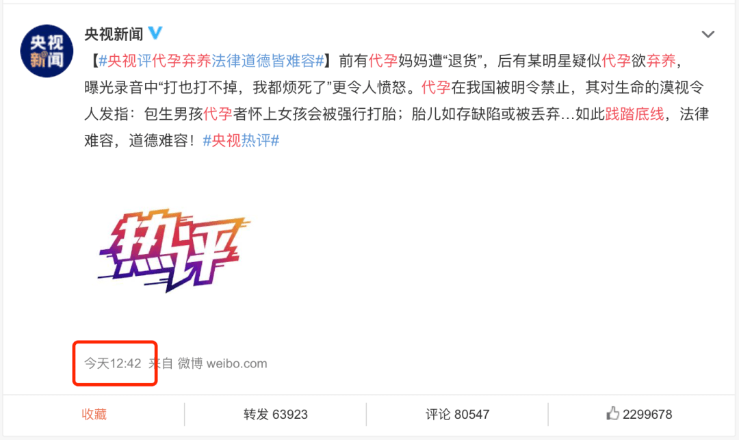Open hashtag #央视评代孕弃养法律道德皆难容#

[x=211, y=61]
